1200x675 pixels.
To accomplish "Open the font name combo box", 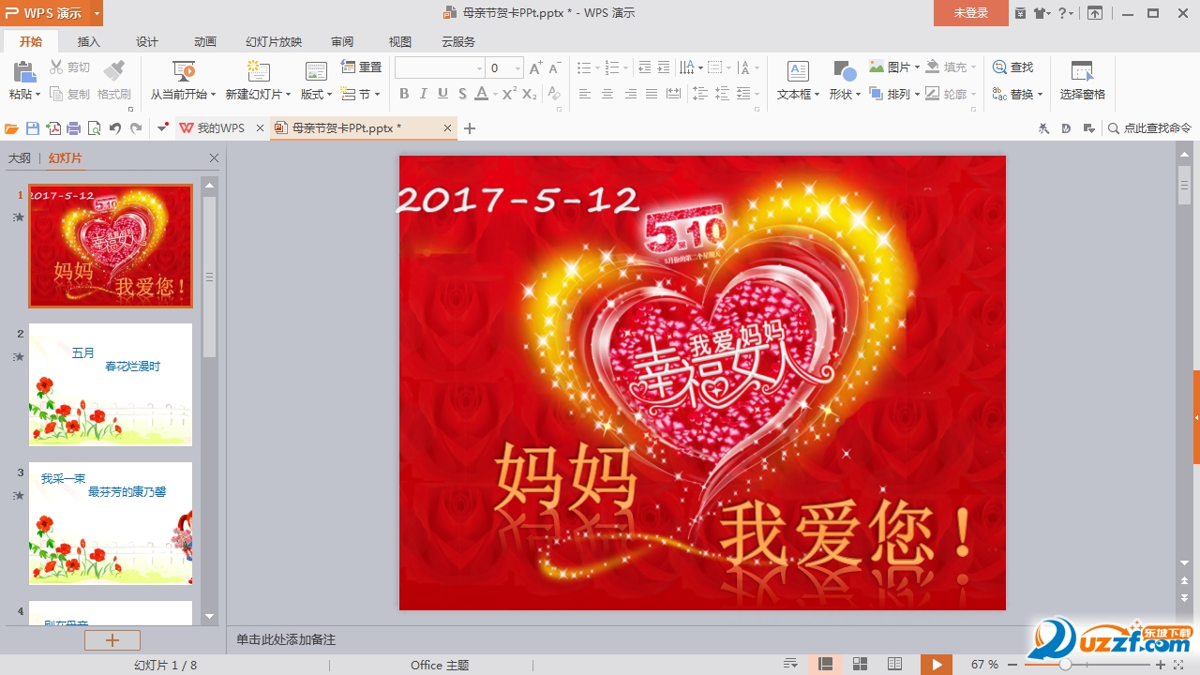I will point(440,68).
